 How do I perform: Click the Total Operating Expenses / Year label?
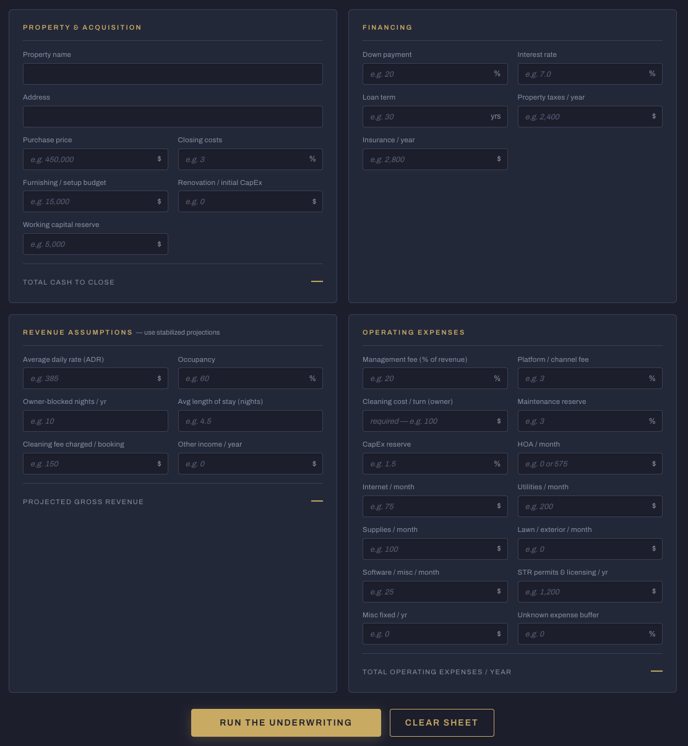[437, 672]
